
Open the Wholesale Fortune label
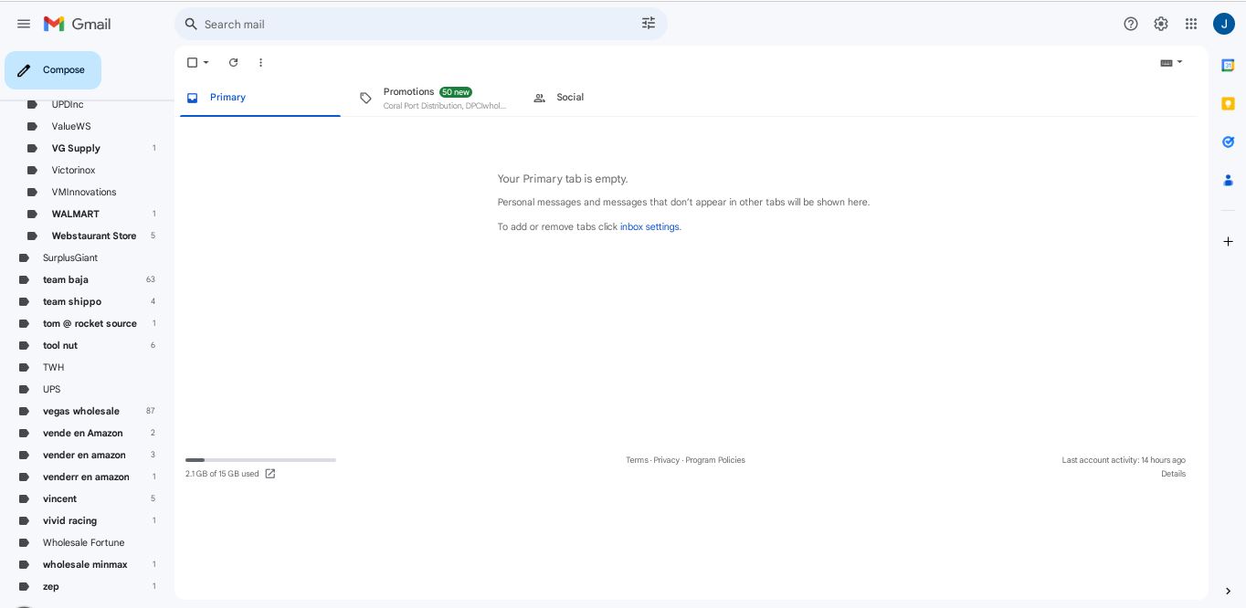point(84,542)
